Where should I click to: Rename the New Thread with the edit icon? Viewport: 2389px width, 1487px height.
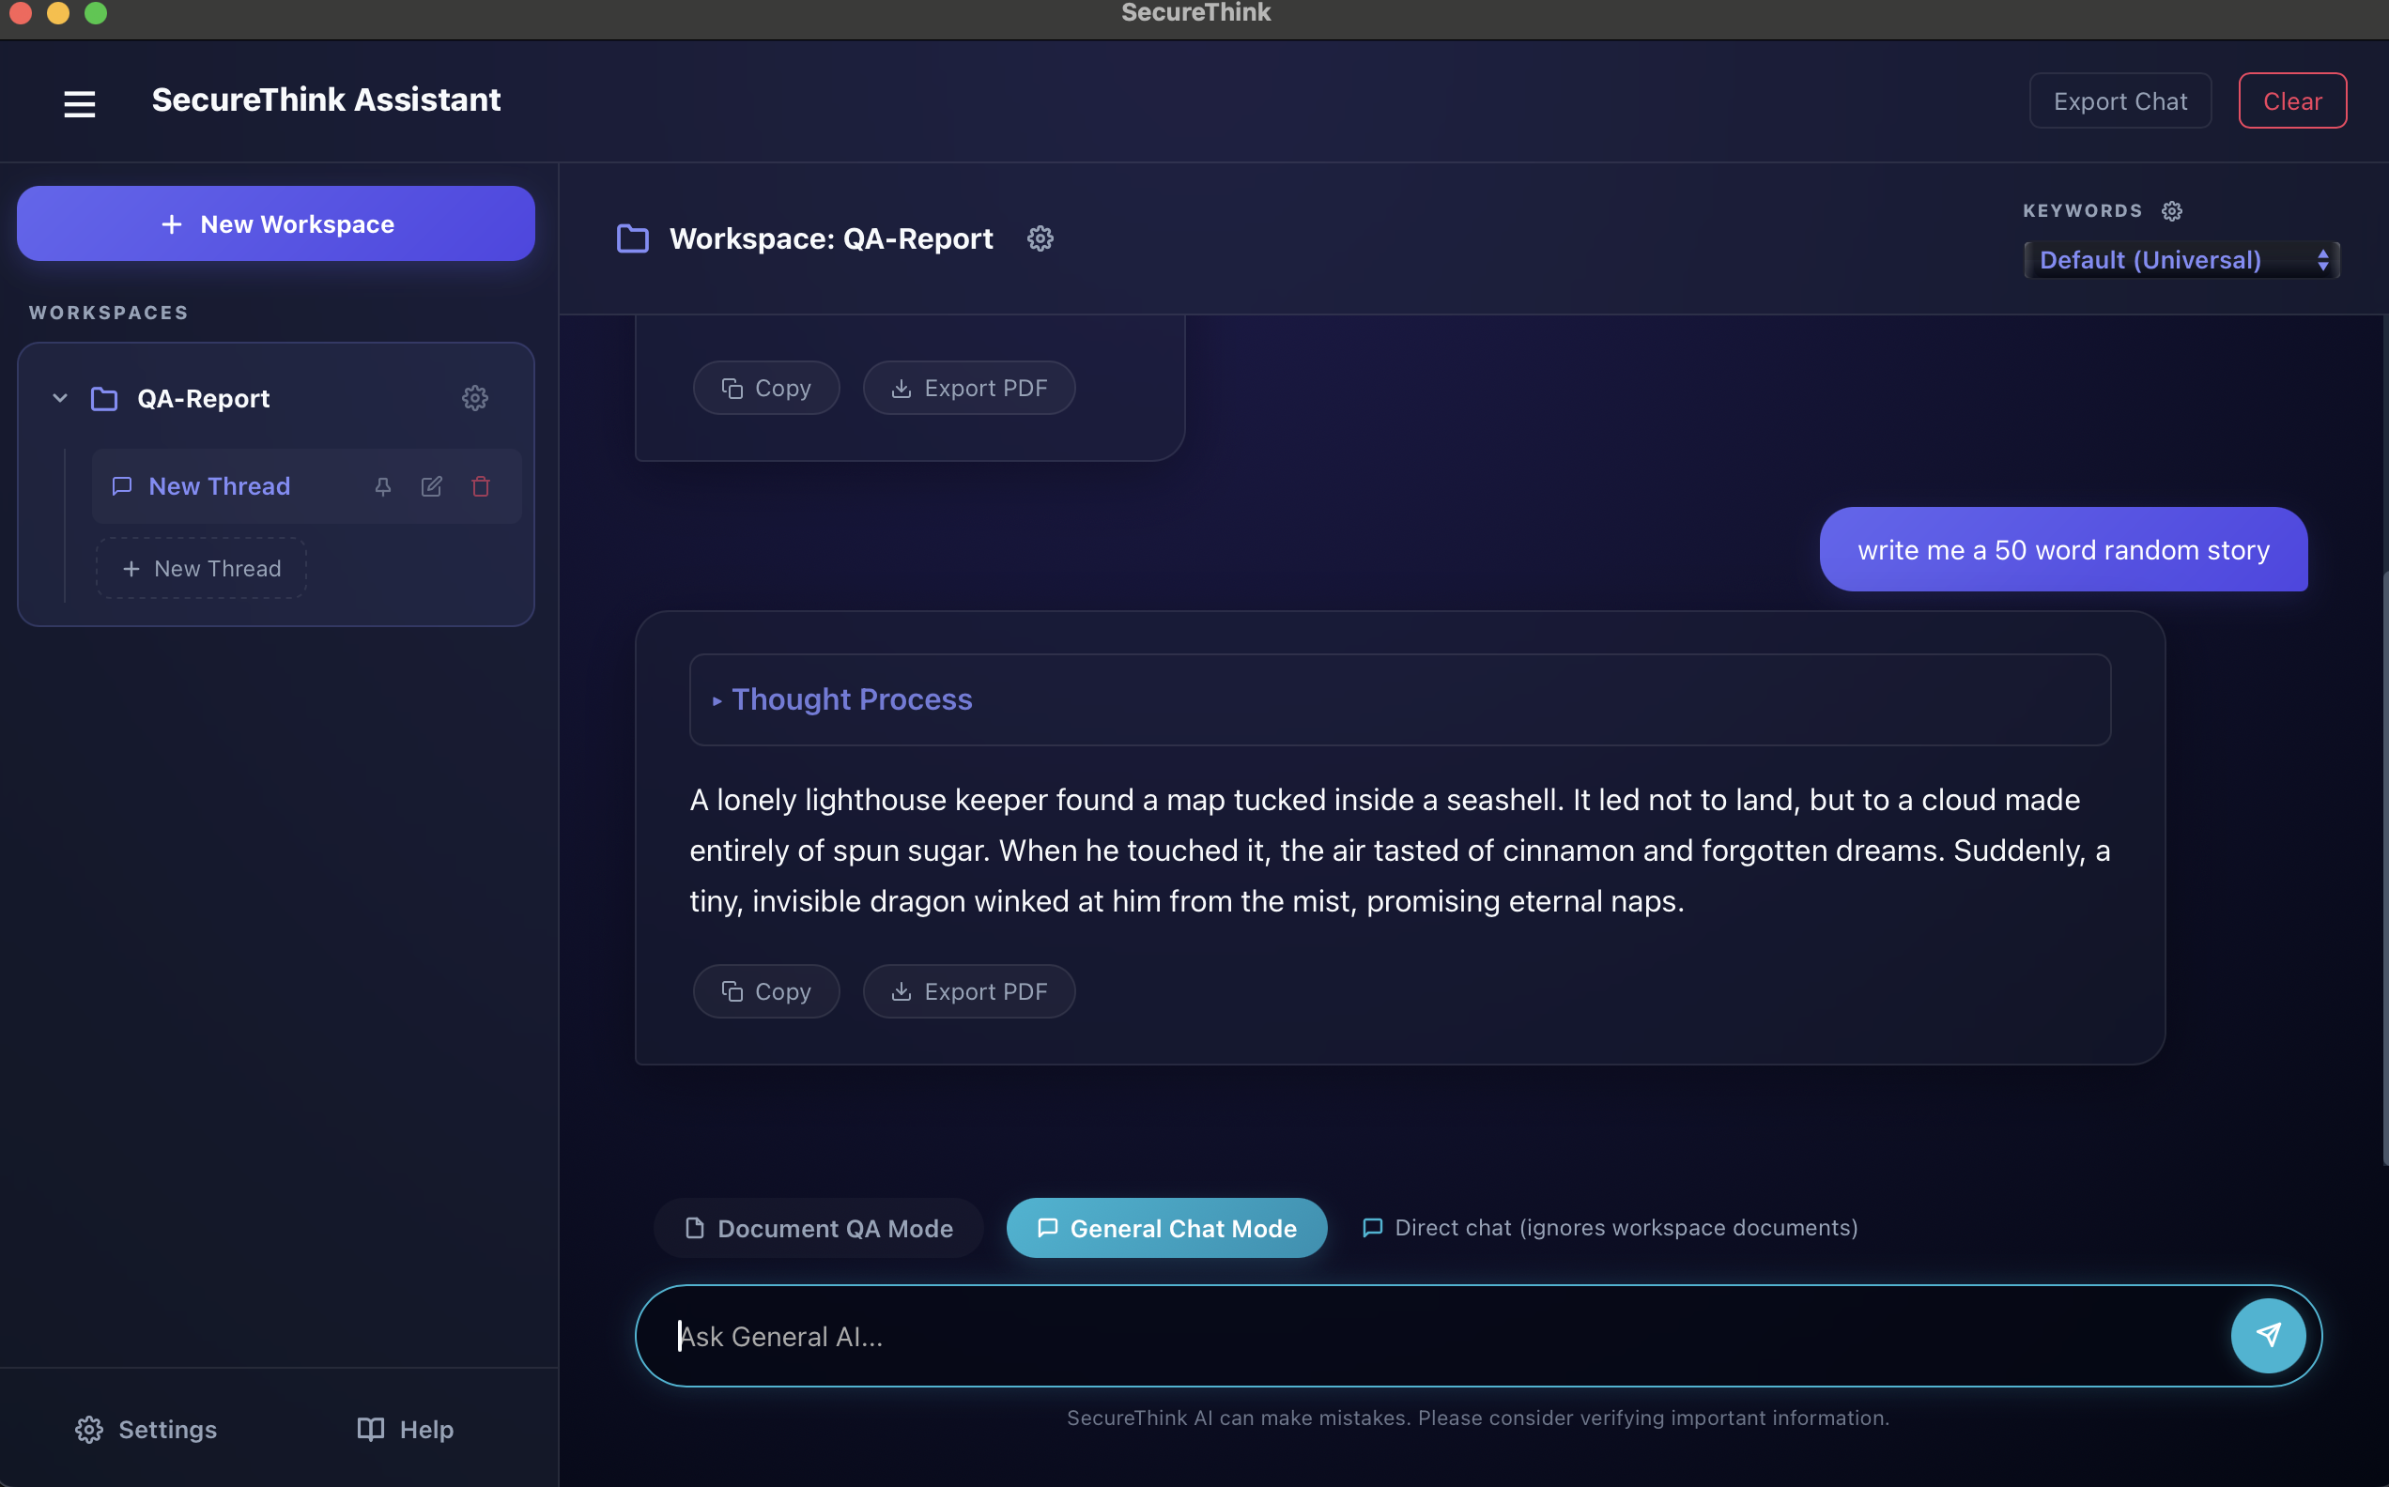point(432,486)
